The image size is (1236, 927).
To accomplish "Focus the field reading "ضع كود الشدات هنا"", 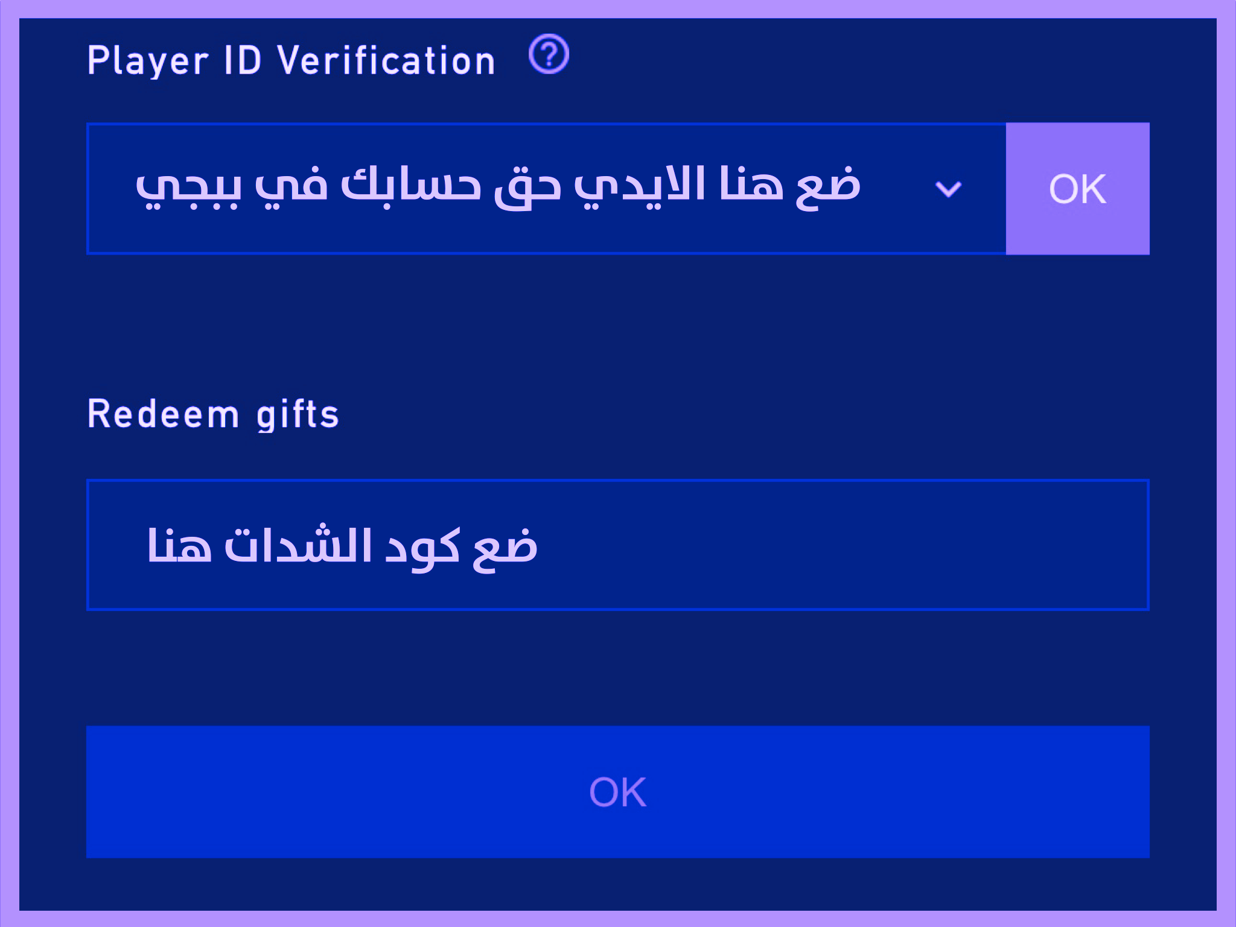I will click(x=617, y=545).
